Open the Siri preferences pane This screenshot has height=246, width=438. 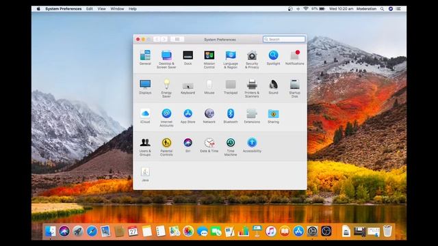coord(188,145)
